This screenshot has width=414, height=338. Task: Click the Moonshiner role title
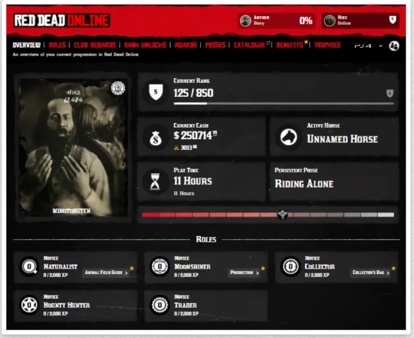coord(192,266)
